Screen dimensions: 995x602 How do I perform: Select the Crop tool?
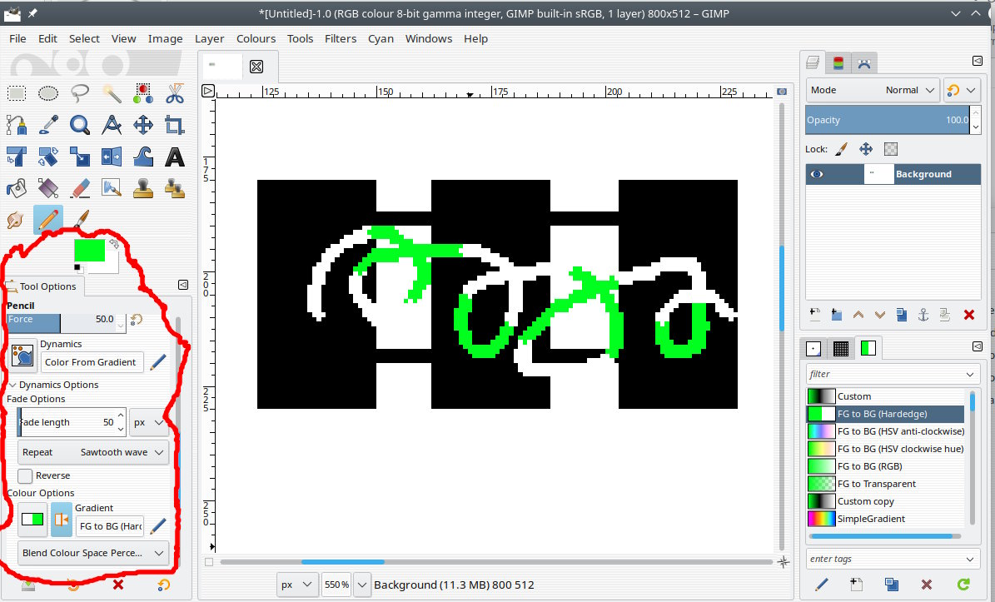(175, 125)
